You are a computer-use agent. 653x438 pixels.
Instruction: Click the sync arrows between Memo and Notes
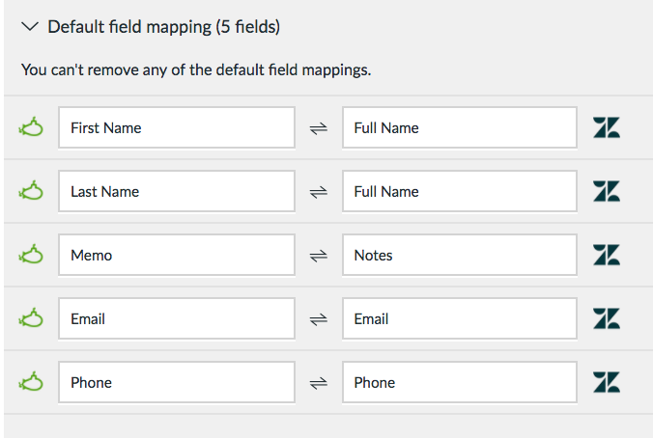coord(319,256)
